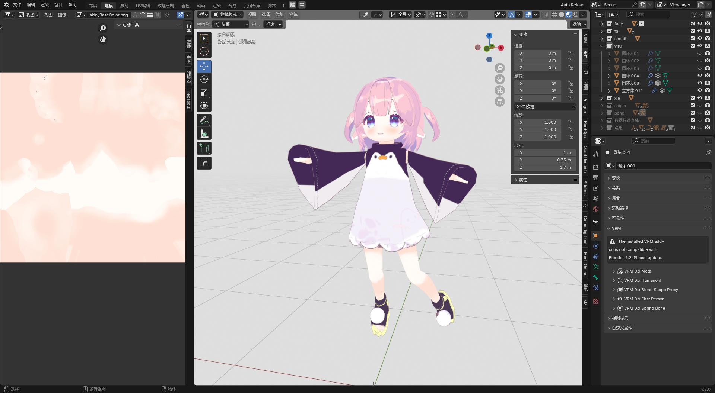Toggle visibility of 立方体.011 object

click(700, 90)
